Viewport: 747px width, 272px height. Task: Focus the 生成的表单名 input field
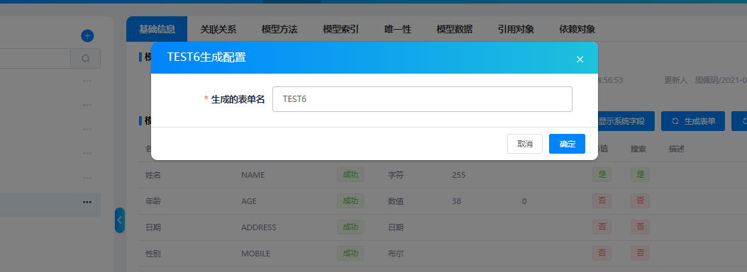[422, 99]
